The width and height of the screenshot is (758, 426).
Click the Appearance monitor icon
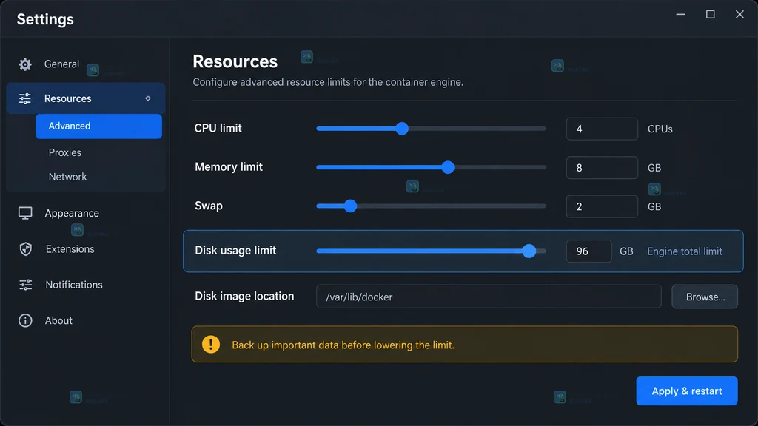coord(25,213)
